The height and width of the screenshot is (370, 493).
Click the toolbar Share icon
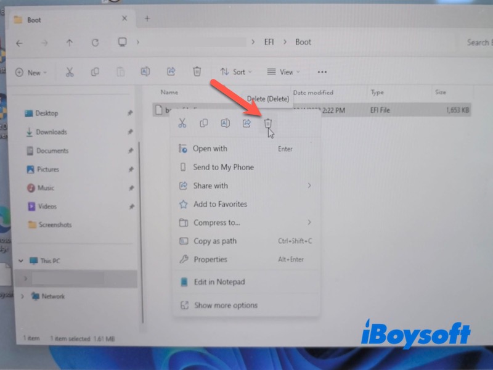(171, 72)
